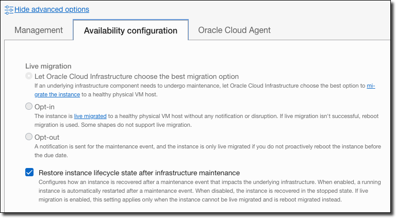Click the Opt-out description about maintenance notification
Viewport: 396px width, 218px height.
tap(201, 150)
